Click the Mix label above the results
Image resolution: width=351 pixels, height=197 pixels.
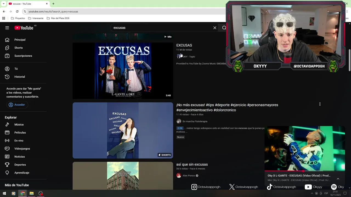tap(168, 37)
